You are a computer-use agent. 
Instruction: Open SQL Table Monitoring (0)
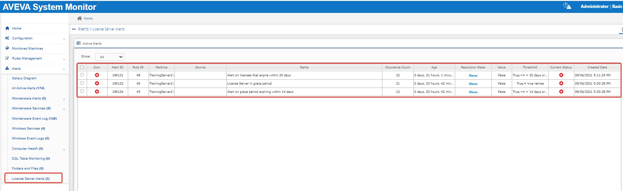31,159
